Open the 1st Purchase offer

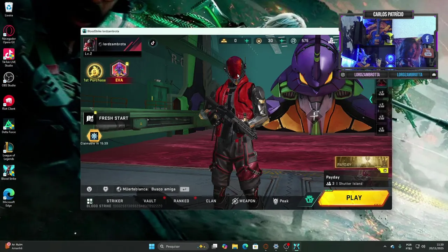(x=94, y=73)
